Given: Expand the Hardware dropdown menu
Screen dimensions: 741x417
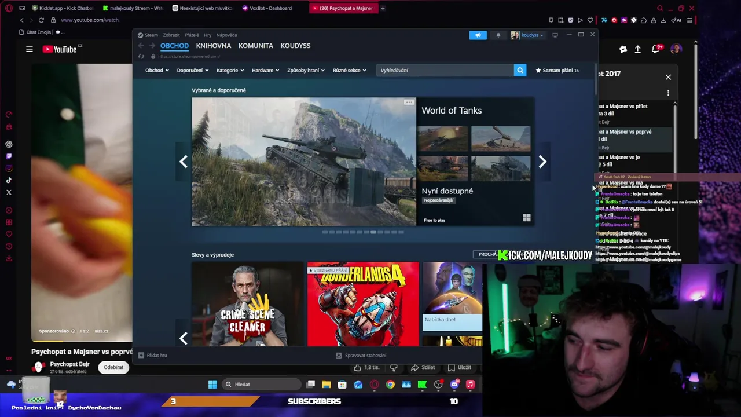Looking at the screenshot, I should 266,70.
